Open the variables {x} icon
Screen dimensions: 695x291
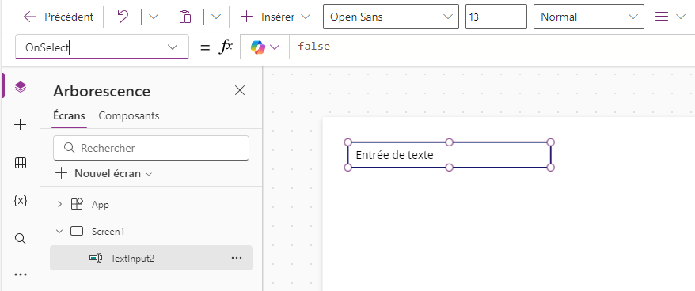point(21,201)
